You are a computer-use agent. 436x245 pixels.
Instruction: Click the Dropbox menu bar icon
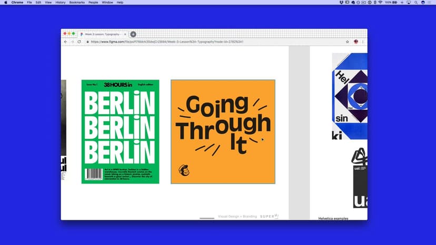(341, 3)
